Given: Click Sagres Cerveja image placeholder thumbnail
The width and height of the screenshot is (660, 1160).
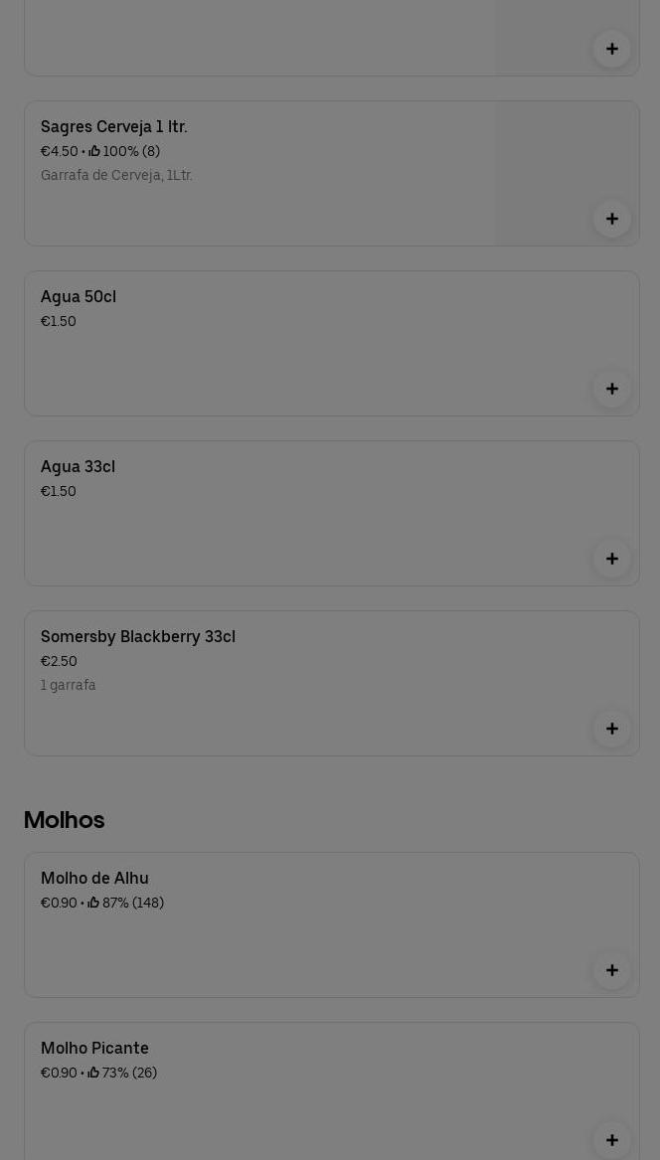Looking at the screenshot, I should (x=567, y=173).
